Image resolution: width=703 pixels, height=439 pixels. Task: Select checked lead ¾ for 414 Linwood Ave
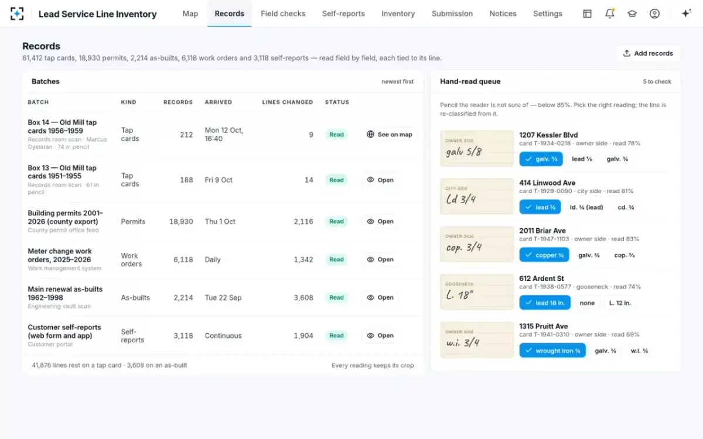[540, 207]
